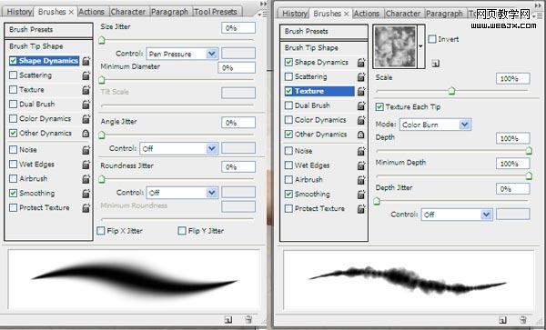This screenshot has width=546, height=330.
Task: Close the Brushes tab in left panel
Action: tap(71, 12)
